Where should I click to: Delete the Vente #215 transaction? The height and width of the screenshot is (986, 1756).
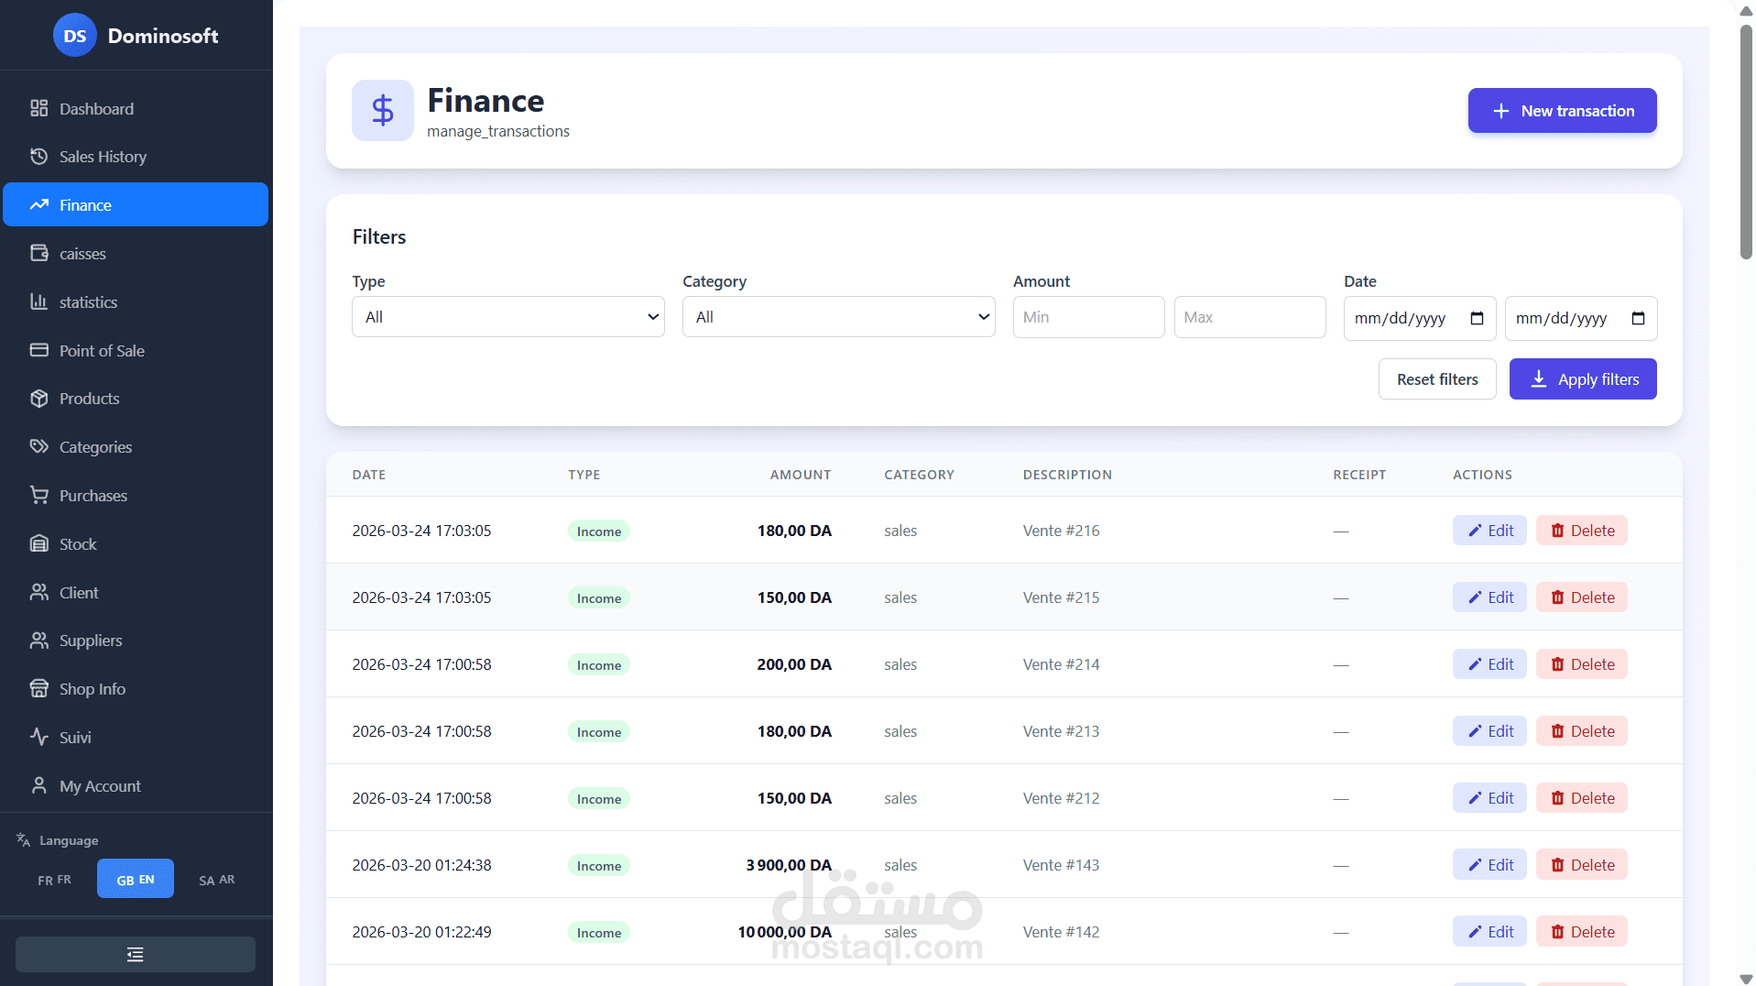(1582, 597)
